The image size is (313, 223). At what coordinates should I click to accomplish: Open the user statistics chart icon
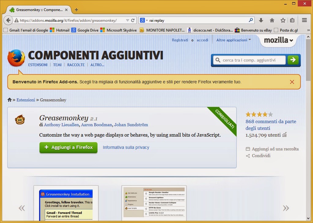284,135
